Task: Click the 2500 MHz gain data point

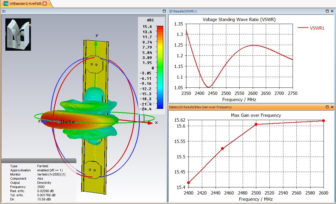Action: click(256, 124)
